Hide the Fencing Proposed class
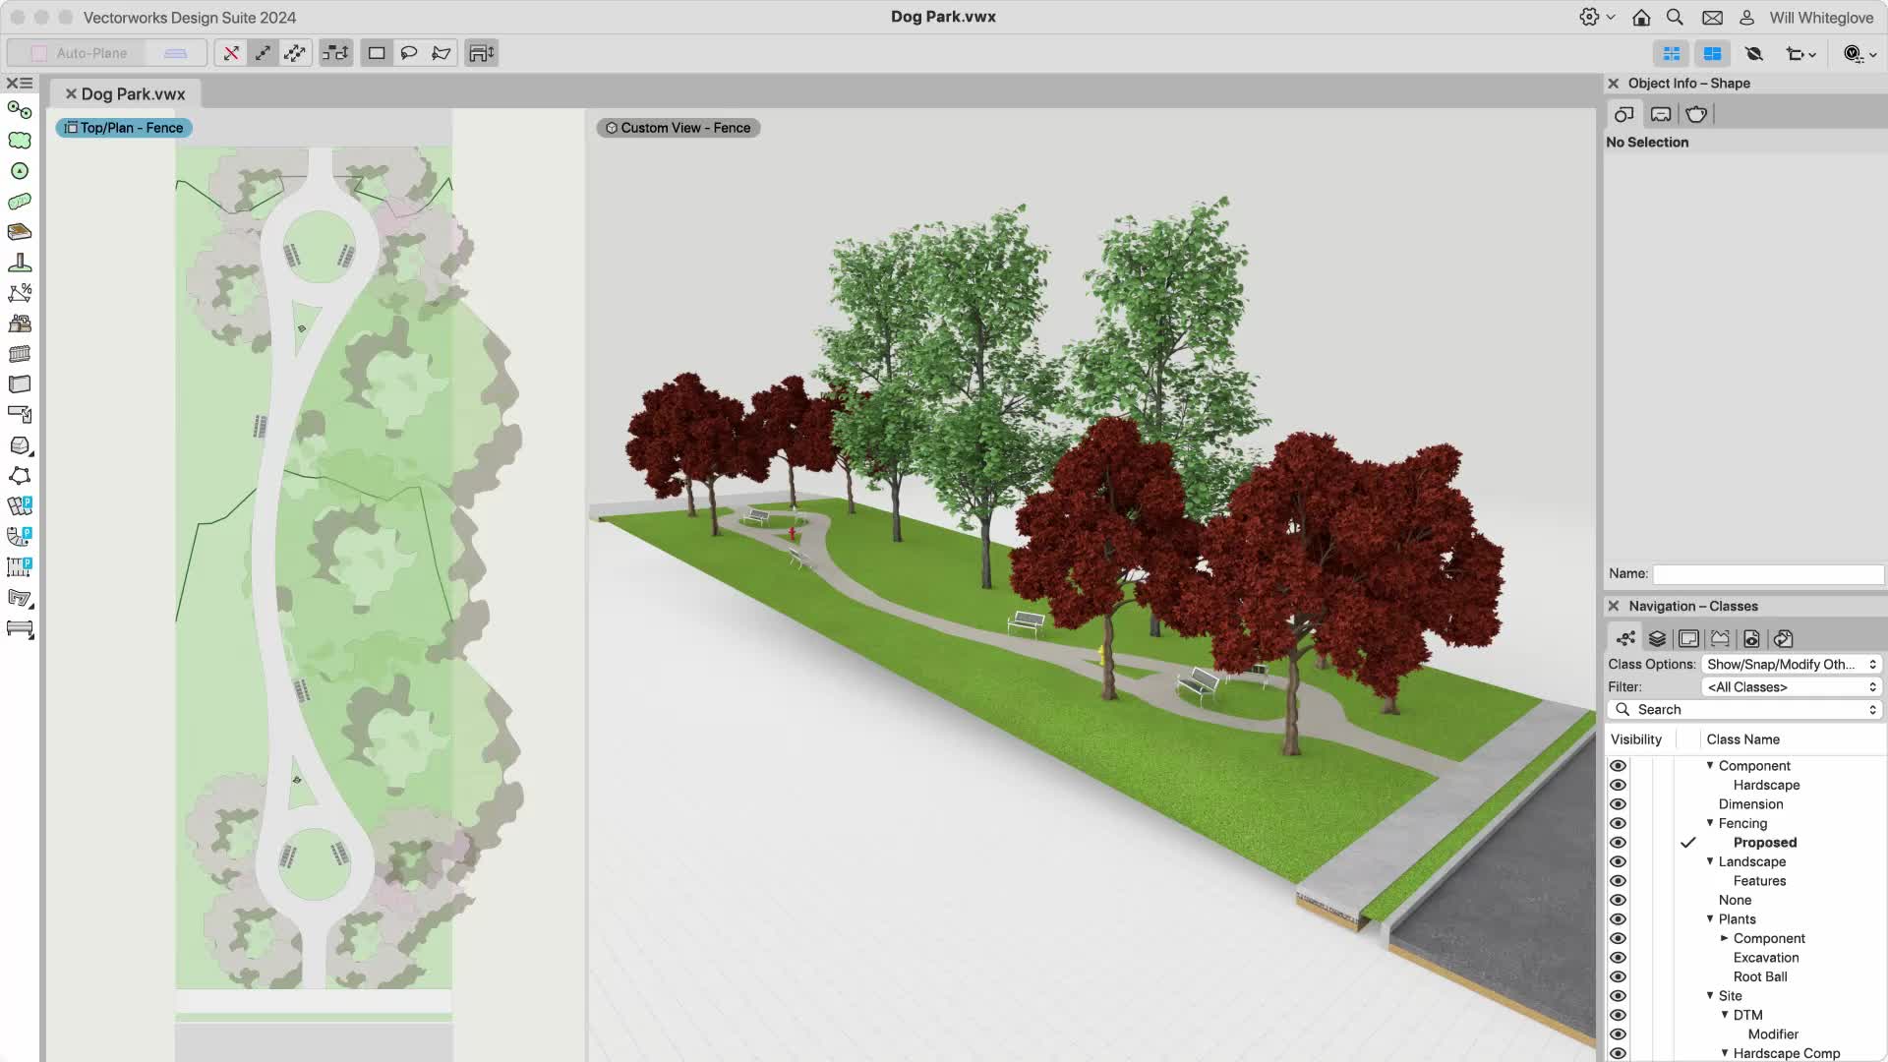The width and height of the screenshot is (1888, 1062). coord(1618,843)
